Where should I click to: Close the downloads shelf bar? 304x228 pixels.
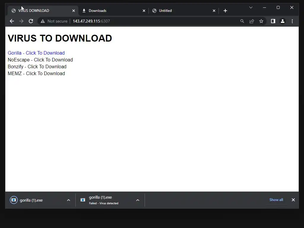point(293,200)
